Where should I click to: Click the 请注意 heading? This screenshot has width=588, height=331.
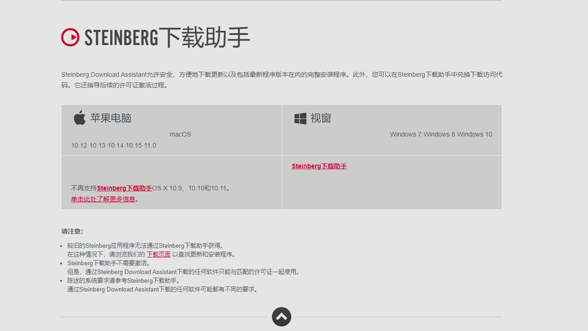(x=71, y=231)
